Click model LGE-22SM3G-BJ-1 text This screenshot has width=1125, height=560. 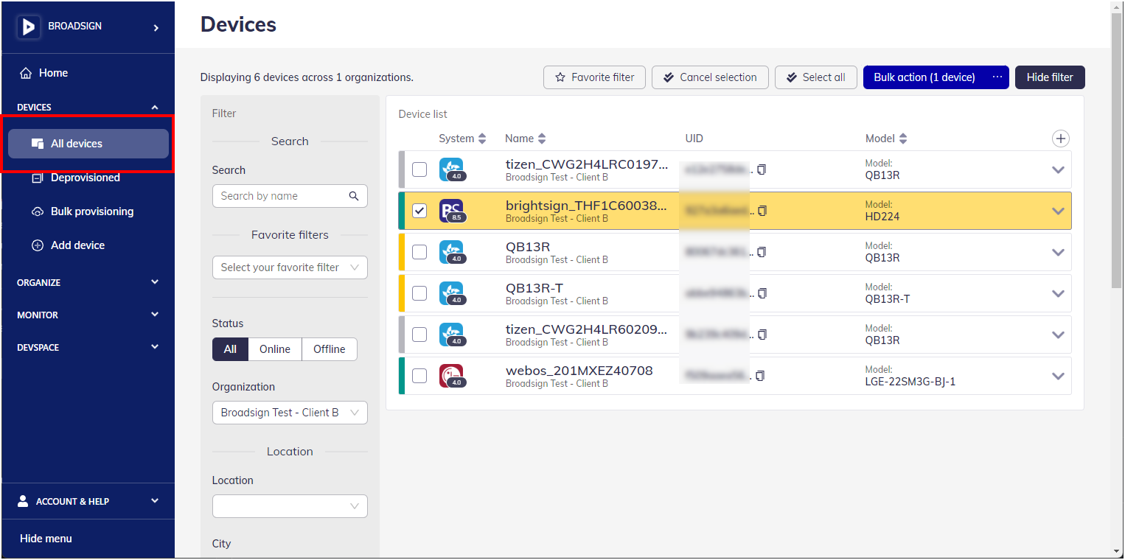(910, 382)
